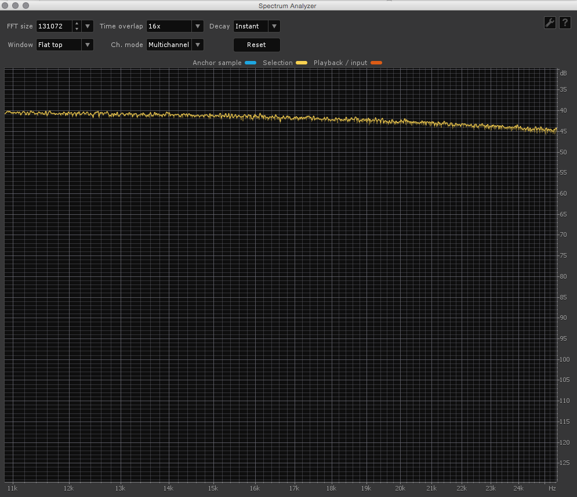The image size is (577, 497).
Task: Click the -45 dB axis label
Action: coord(563,131)
